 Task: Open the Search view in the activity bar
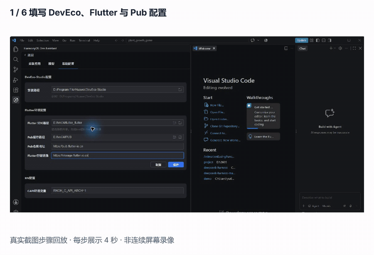(16, 59)
